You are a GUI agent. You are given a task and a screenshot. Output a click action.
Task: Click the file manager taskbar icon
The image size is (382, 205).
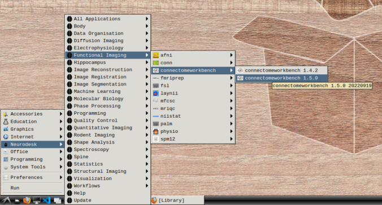click(17, 200)
